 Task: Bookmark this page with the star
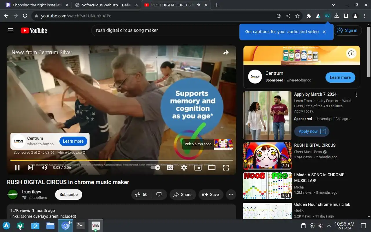coord(297,16)
